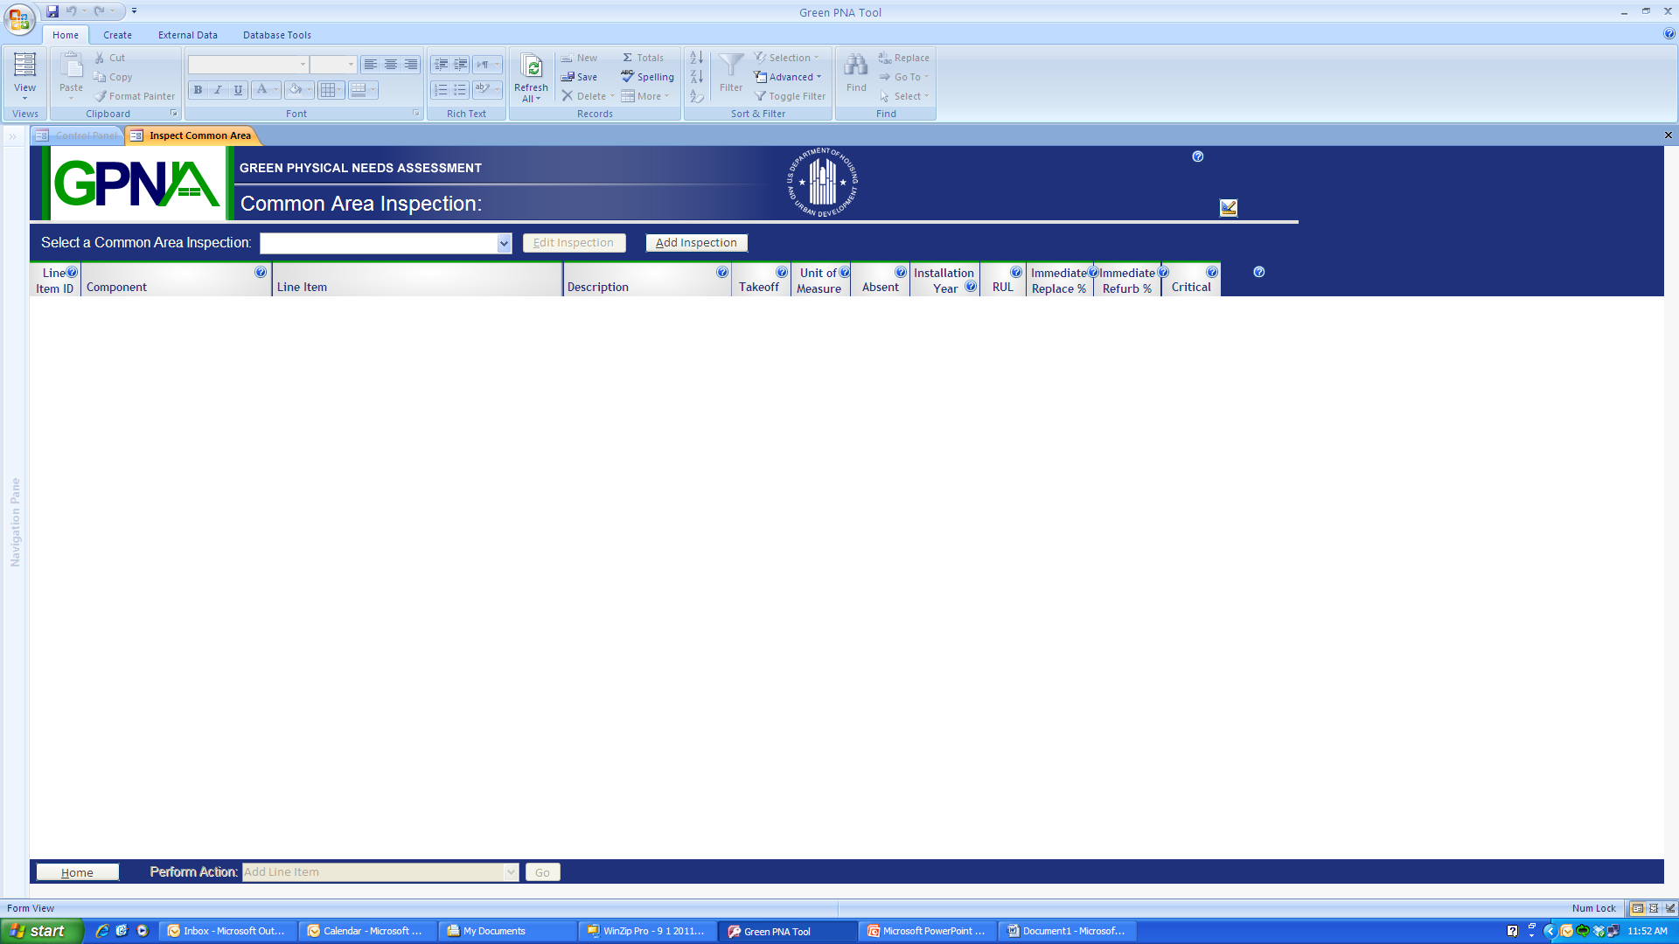
Task: Open My Documents from the taskbar
Action: (x=494, y=931)
